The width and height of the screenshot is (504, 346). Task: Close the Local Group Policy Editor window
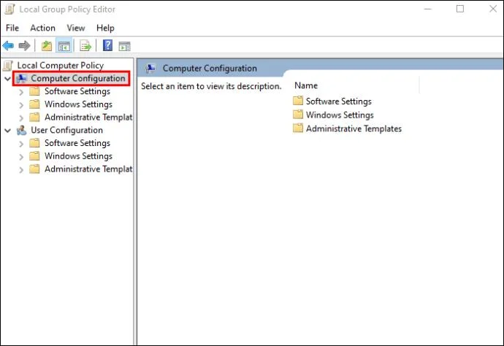pyautogui.click(x=493, y=9)
